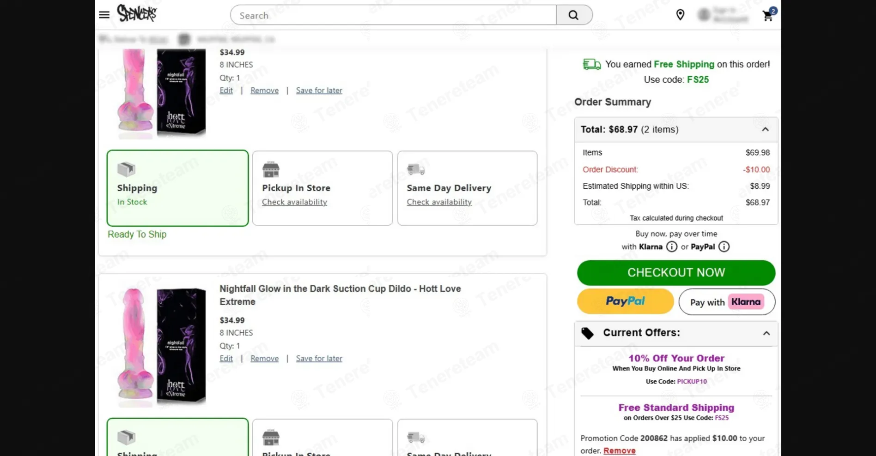Open the store locator pin icon
Screen dimensions: 876x456
click(x=680, y=15)
